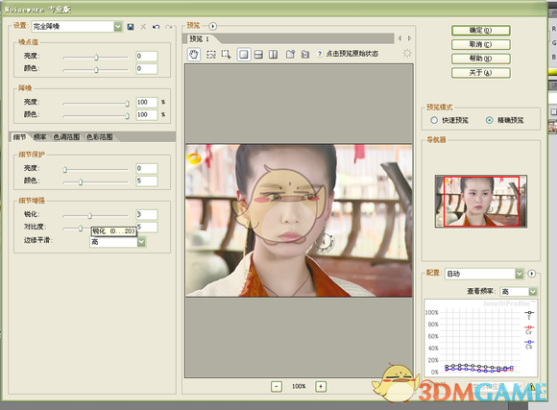Screen dimensions: 557x410
Task: Save the current preset with the floppy icon
Action: 131,27
